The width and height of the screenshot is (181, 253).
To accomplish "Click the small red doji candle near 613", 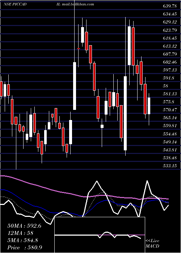I will [x=79, y=48].
